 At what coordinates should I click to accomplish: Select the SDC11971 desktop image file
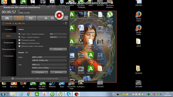tap(100, 84)
